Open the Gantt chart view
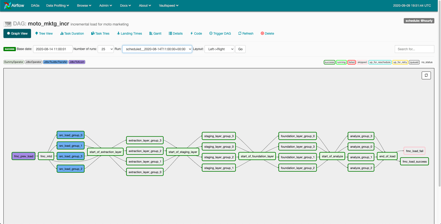 pyautogui.click(x=155, y=33)
